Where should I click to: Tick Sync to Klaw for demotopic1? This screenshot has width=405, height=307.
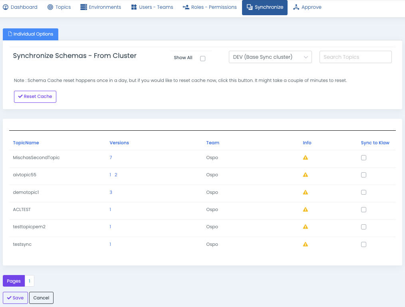click(363, 192)
